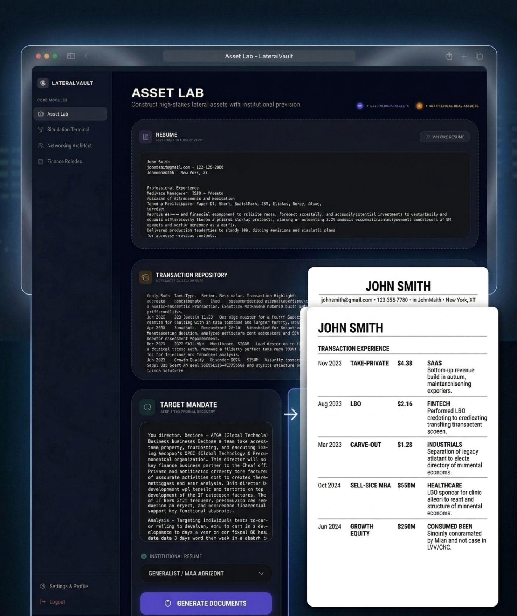
Task: Click the LateralVault logo icon
Action: (x=43, y=83)
